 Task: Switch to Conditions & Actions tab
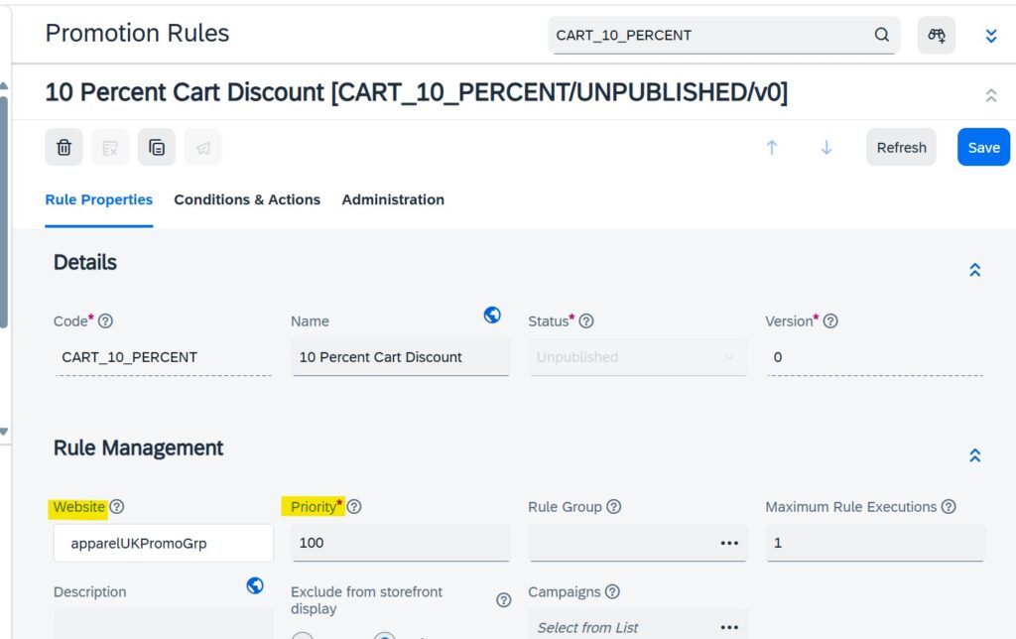click(247, 199)
